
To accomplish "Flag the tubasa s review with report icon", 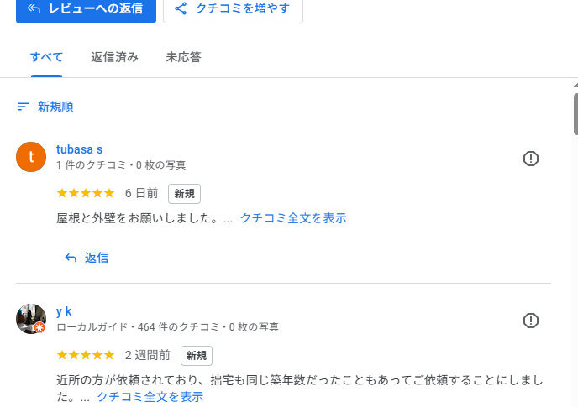I will click(530, 159).
